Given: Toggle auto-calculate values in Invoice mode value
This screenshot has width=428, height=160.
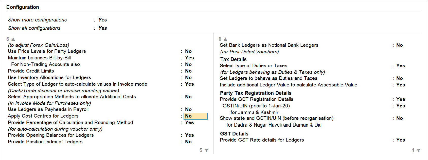Looking at the screenshot, I should 189,84.
